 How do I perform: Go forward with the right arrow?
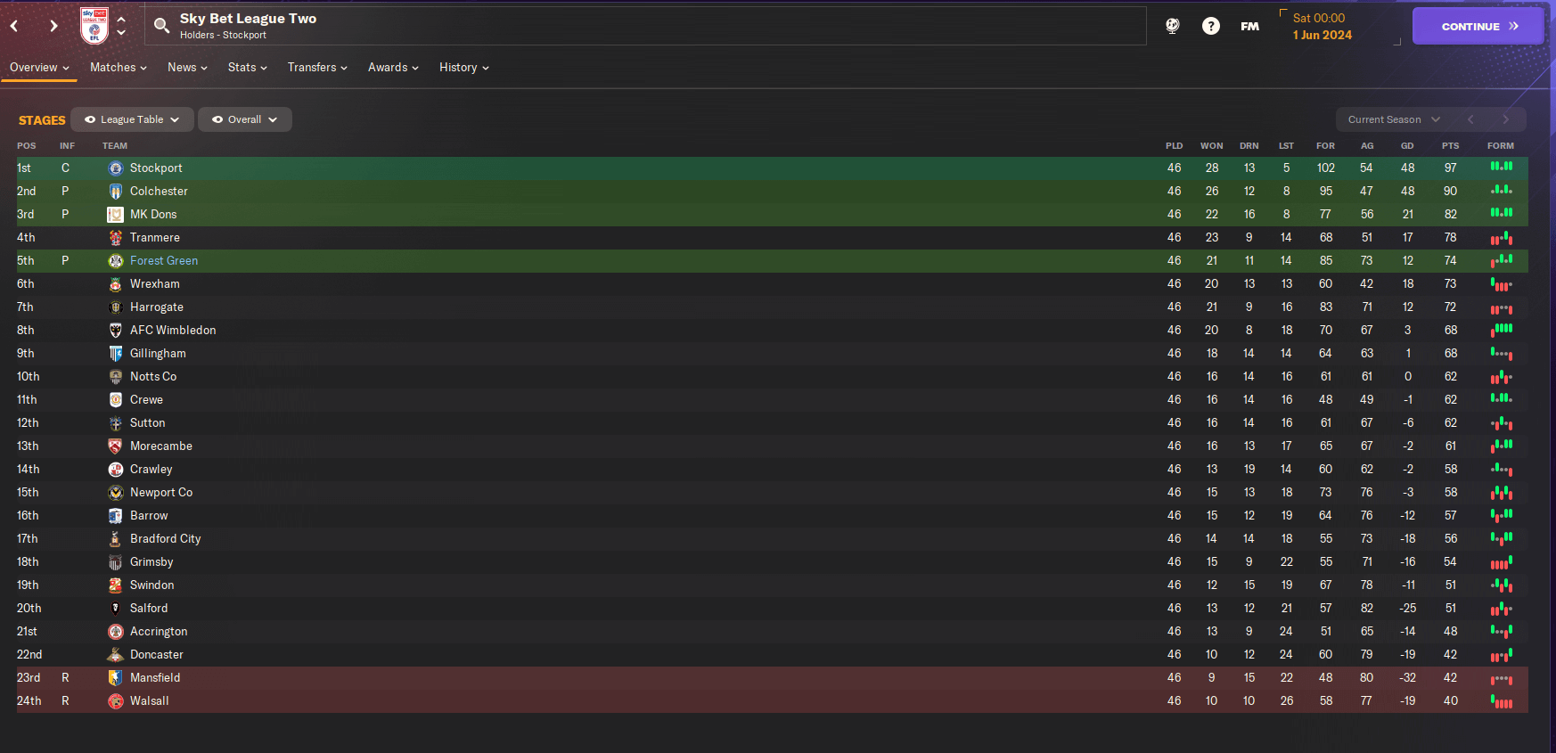point(53,26)
